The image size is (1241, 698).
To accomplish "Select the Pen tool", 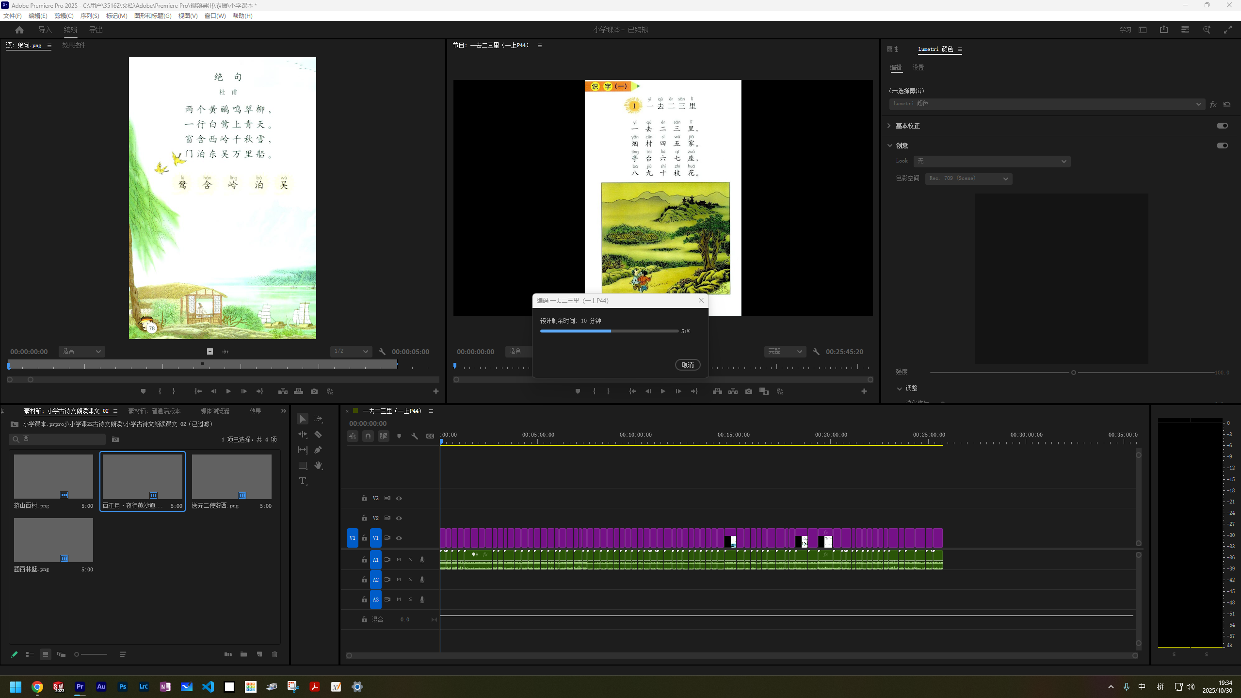I will click(318, 450).
